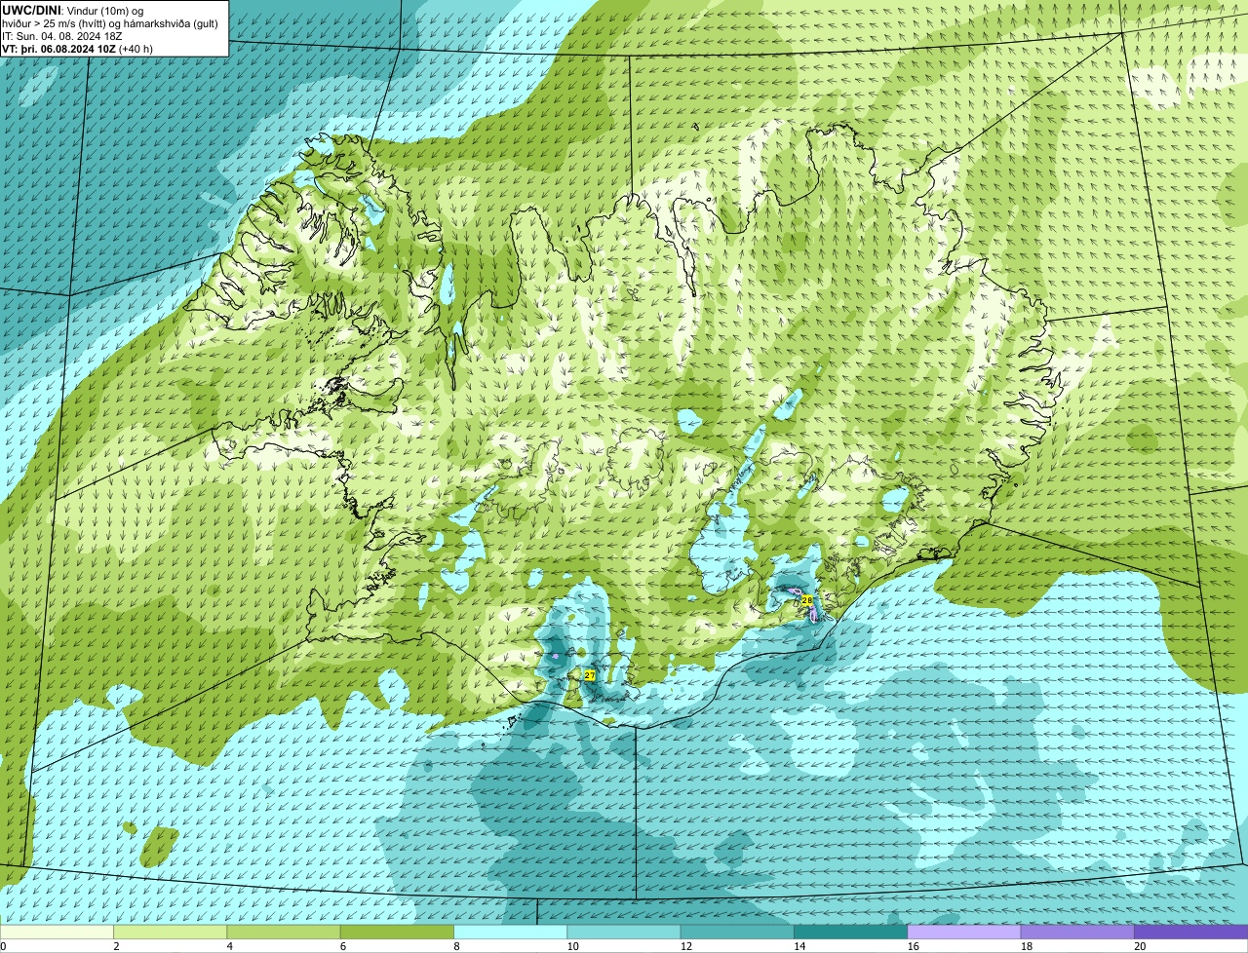Click the pale yellow 0–2 m/s legend swatch
This screenshot has width=1248, height=953.
click(x=57, y=933)
